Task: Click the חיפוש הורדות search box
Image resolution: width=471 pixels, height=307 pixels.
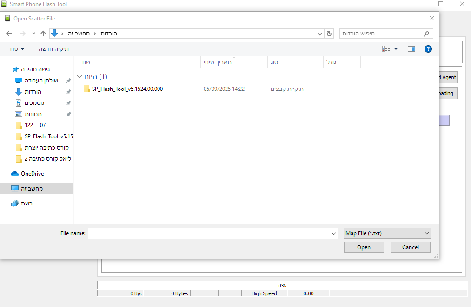Action: coord(386,34)
